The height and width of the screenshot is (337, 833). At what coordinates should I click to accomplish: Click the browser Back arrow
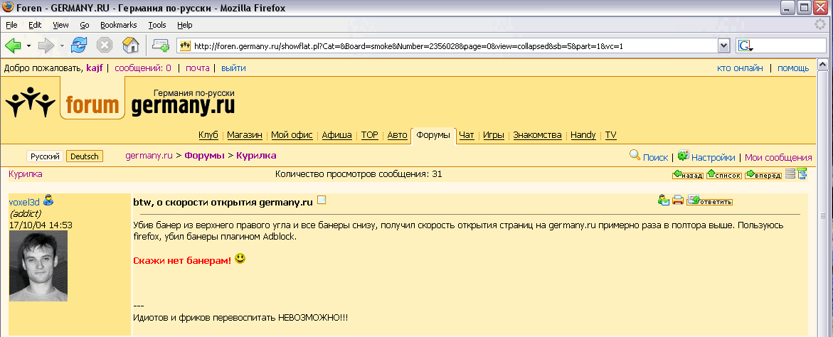click(x=13, y=46)
